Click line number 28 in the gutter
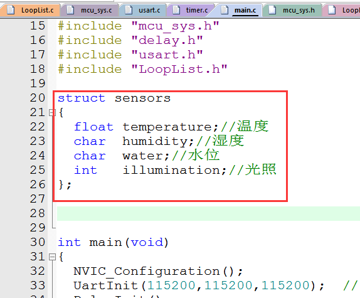Viewport: 360px width, 298px height. pyautogui.click(x=38, y=213)
